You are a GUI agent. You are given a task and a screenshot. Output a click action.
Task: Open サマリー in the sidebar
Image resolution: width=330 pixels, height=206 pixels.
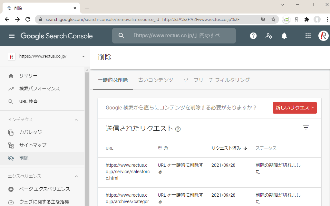pyautogui.click(x=42, y=76)
